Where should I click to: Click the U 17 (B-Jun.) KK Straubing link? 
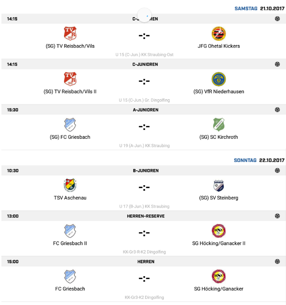(144, 206)
